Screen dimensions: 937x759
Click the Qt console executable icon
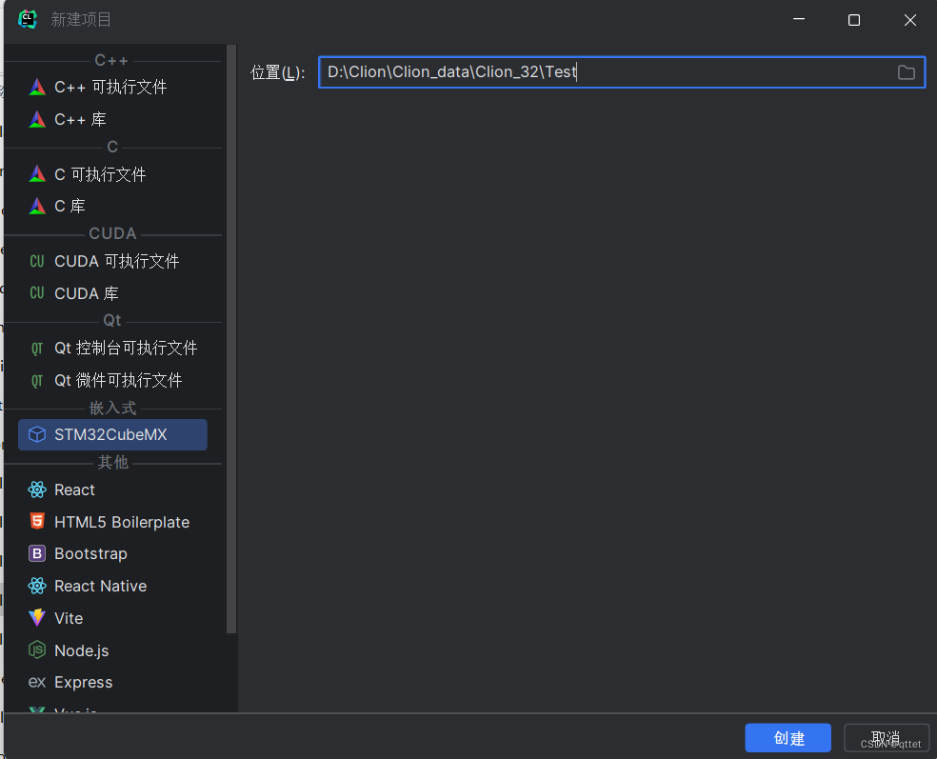37,349
